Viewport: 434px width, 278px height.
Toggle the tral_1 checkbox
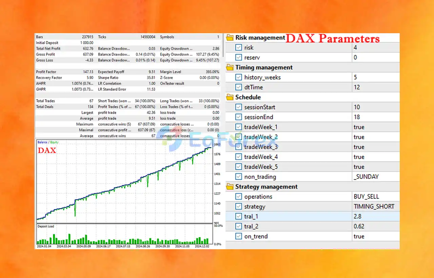pyautogui.click(x=239, y=216)
